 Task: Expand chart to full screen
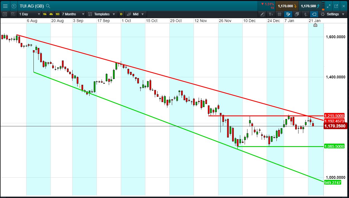(329, 6)
